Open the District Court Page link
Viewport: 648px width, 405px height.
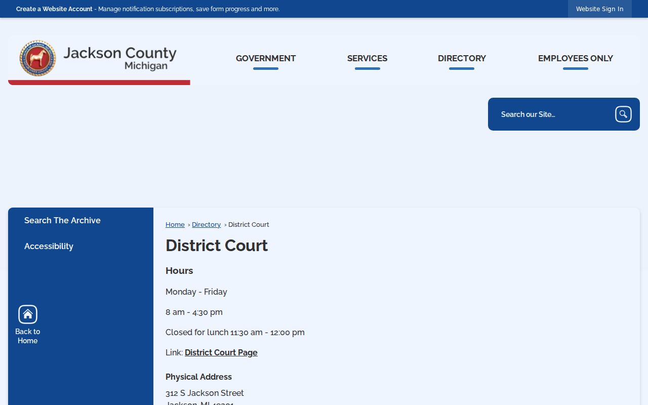(x=221, y=352)
